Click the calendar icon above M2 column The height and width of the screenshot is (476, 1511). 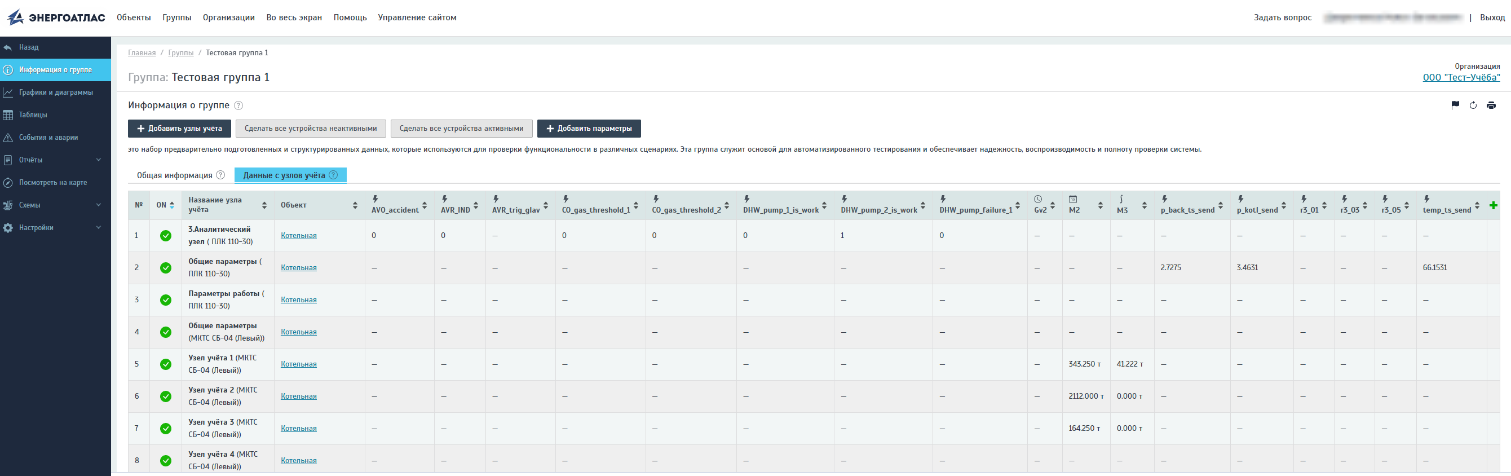coord(1073,199)
